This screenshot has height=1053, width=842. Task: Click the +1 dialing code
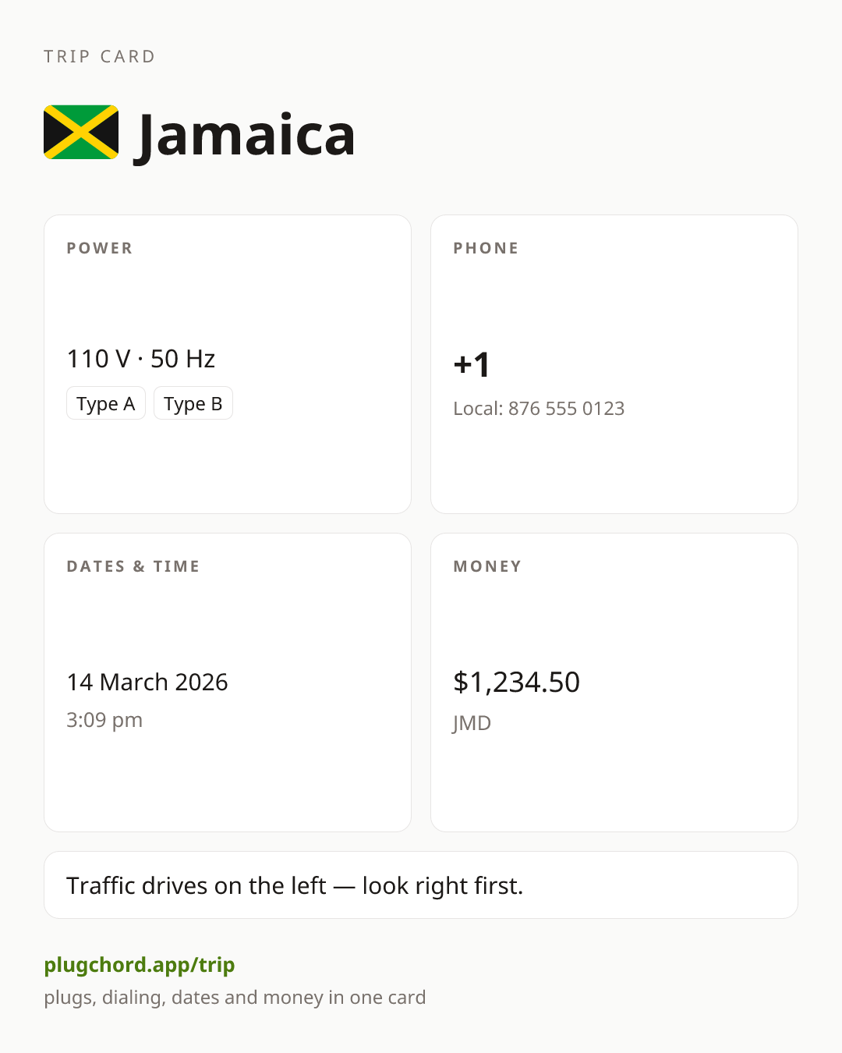[472, 364]
